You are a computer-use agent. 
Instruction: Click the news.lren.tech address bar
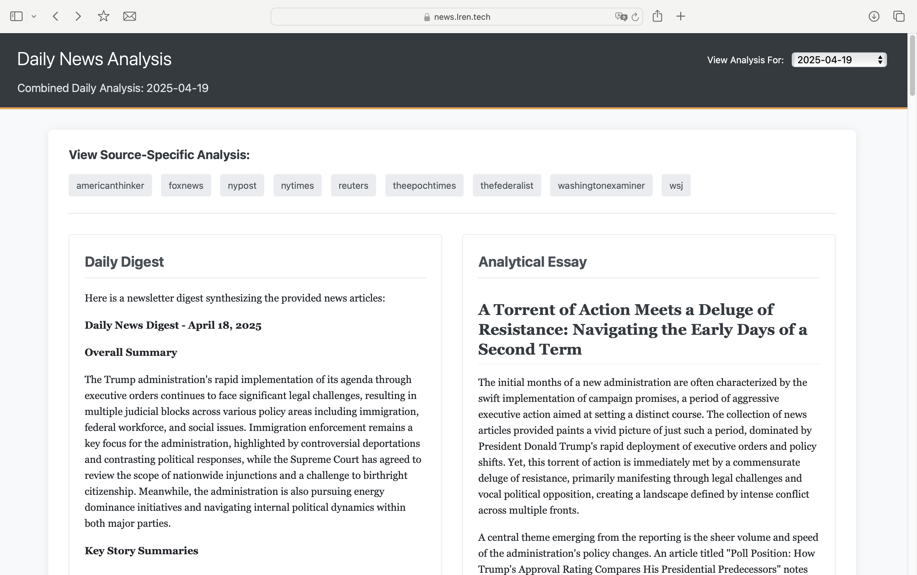456,17
